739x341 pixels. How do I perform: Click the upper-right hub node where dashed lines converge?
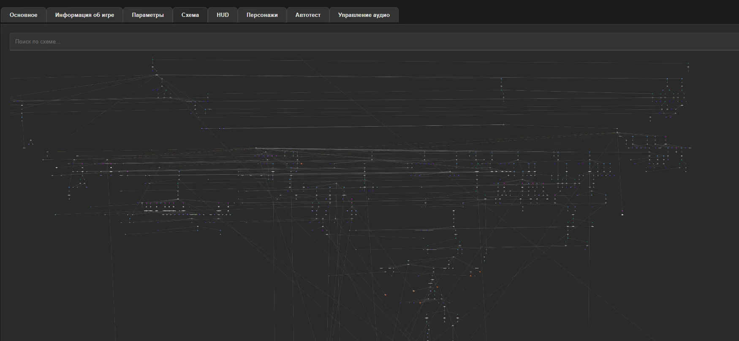617,133
